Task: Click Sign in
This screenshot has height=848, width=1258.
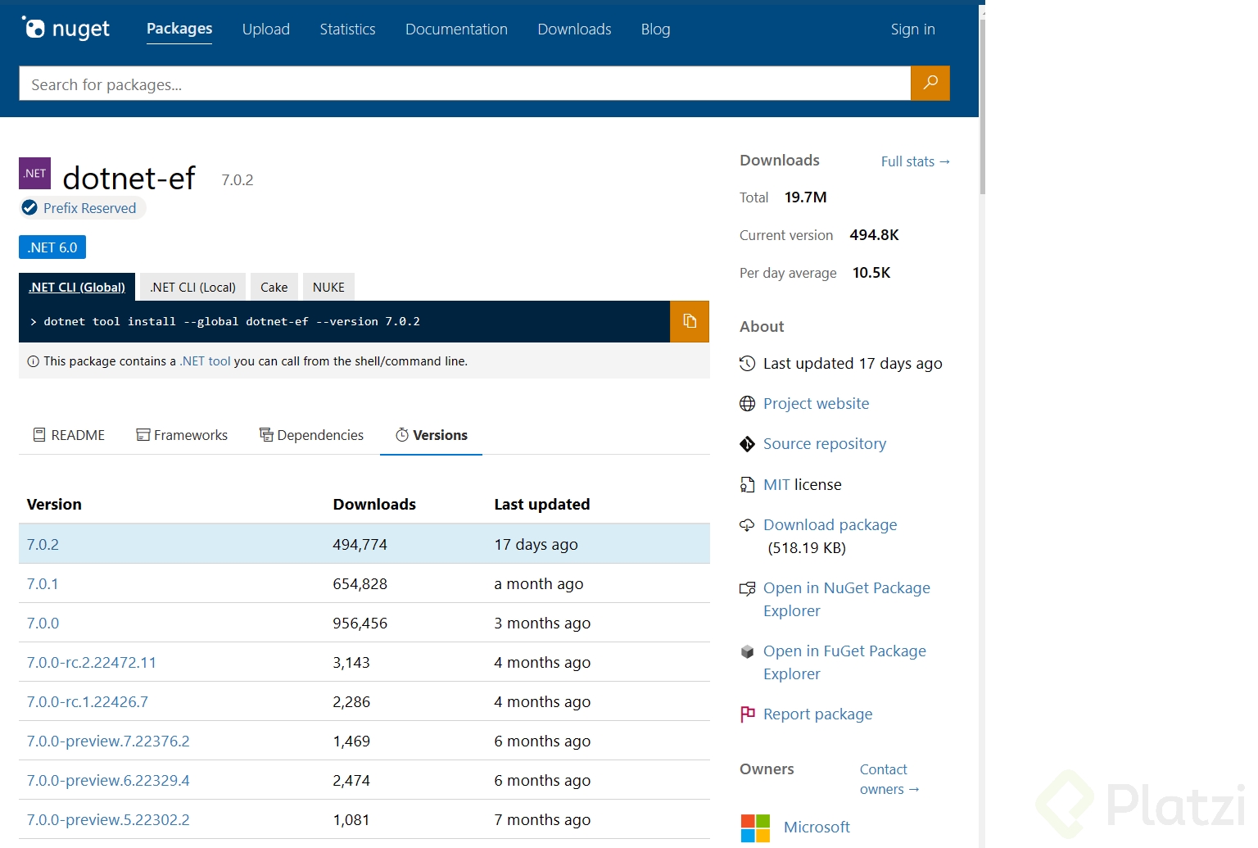Action: [x=912, y=29]
